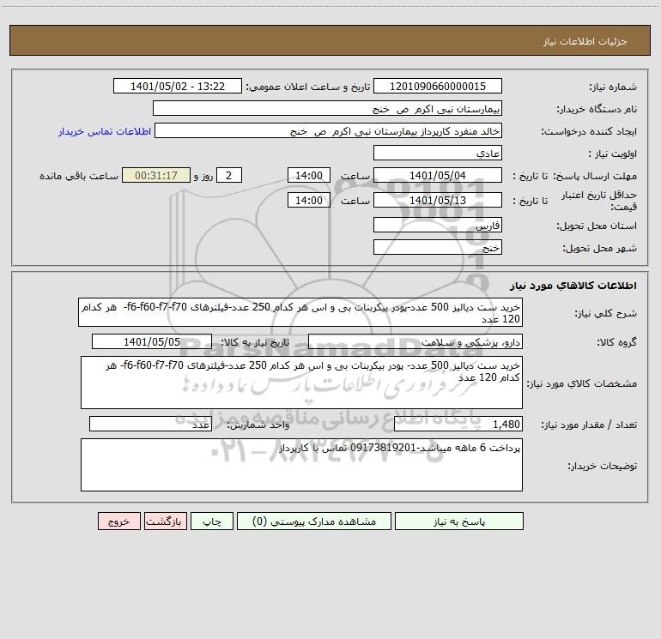This screenshot has width=661, height=639.
Task: Click the روز و label beside days remaining
Action: pos(203,176)
